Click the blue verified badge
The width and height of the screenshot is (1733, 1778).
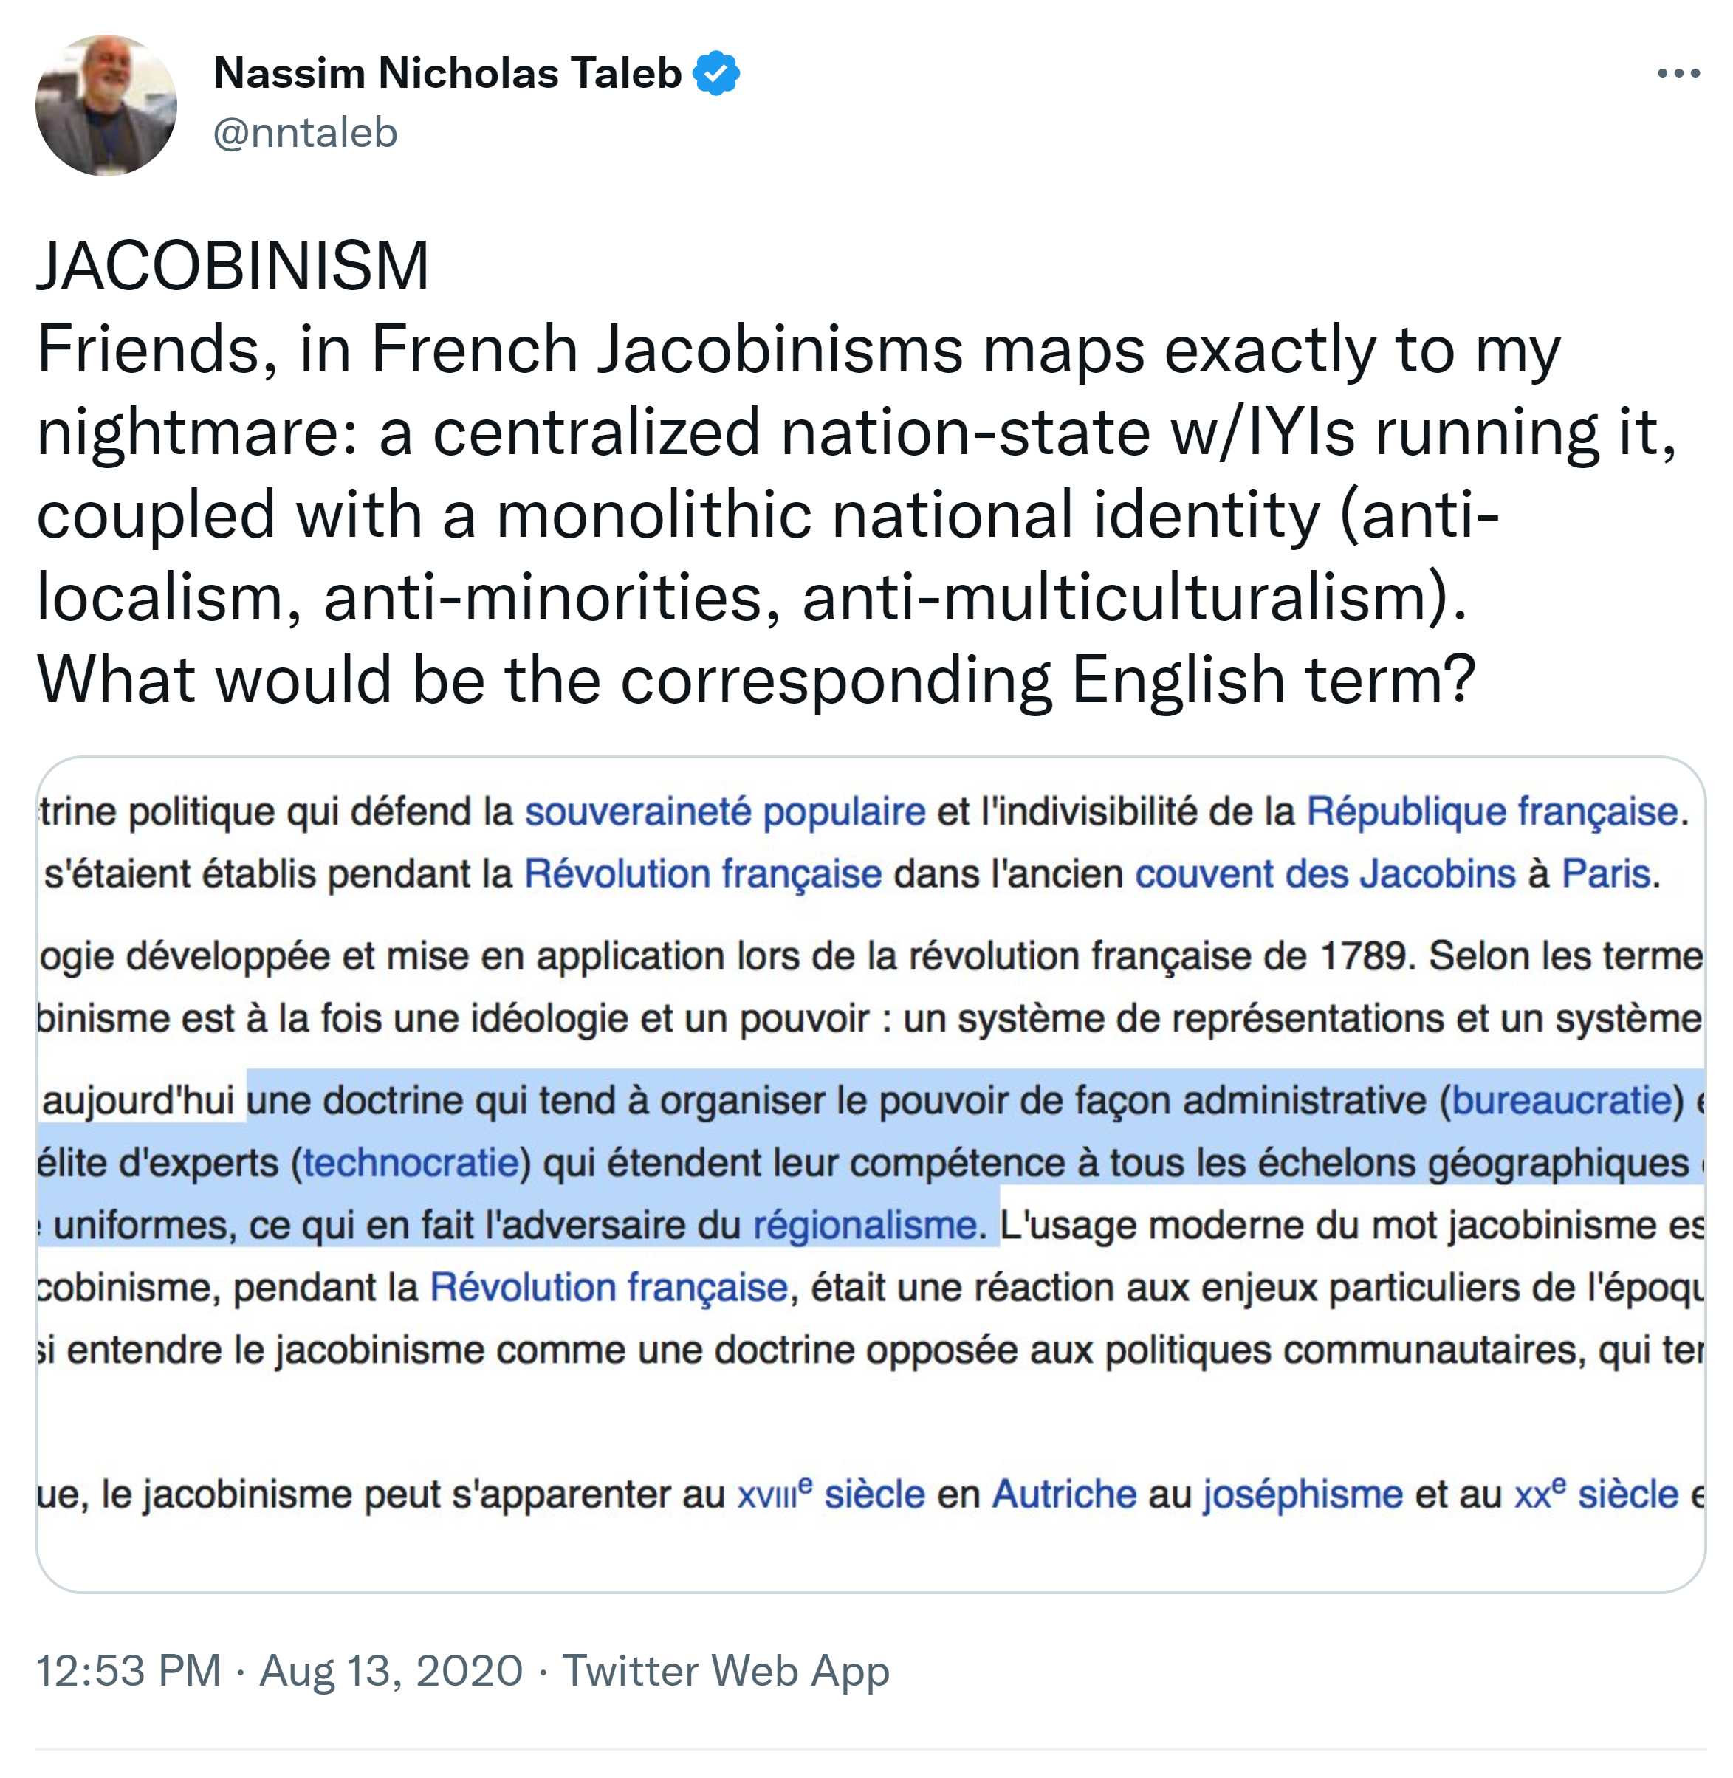click(x=716, y=74)
